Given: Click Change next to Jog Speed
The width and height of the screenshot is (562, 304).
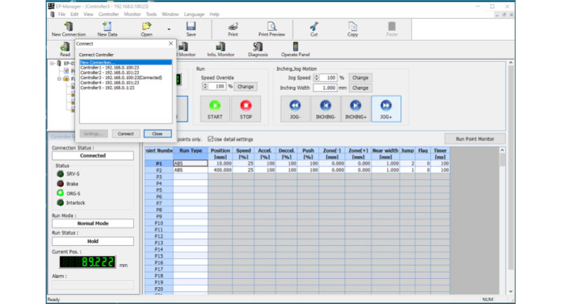Looking at the screenshot, I should point(360,78).
